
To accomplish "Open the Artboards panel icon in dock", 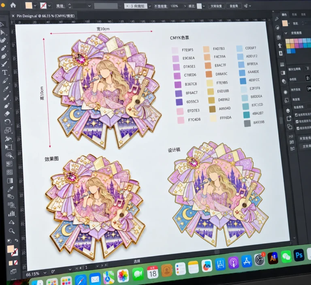I will [290, 127].
